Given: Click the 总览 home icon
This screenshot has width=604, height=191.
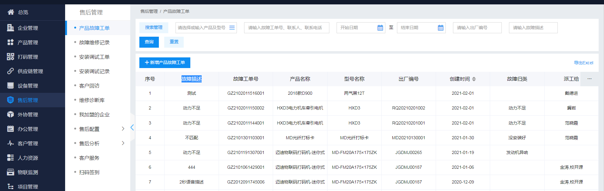Looking at the screenshot, I should point(11,12).
